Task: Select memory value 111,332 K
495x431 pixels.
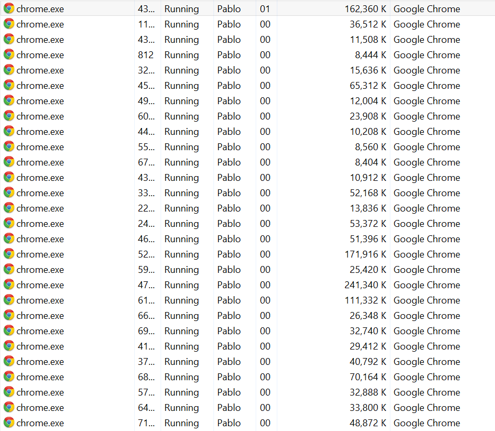Action: click(x=365, y=300)
